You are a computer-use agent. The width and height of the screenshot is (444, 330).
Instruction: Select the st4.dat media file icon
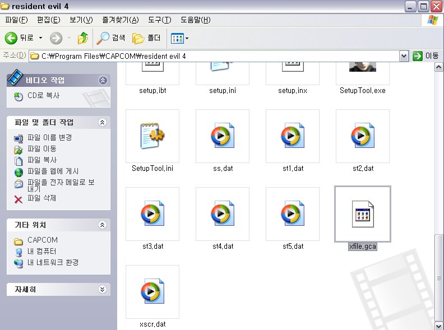[223, 214]
